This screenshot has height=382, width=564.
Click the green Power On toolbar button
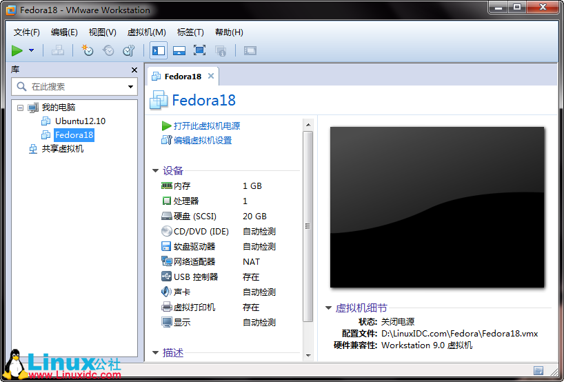click(17, 51)
